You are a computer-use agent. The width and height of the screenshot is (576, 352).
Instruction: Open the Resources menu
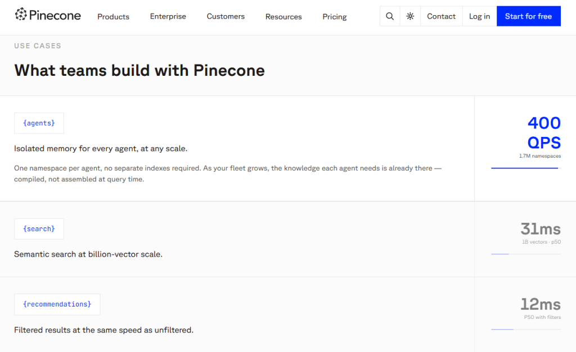(x=283, y=16)
